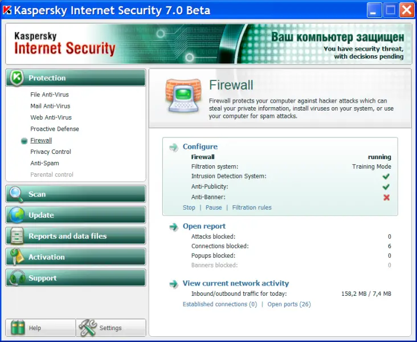Click the Help books icon
This screenshot has height=342, width=417.
point(18,328)
